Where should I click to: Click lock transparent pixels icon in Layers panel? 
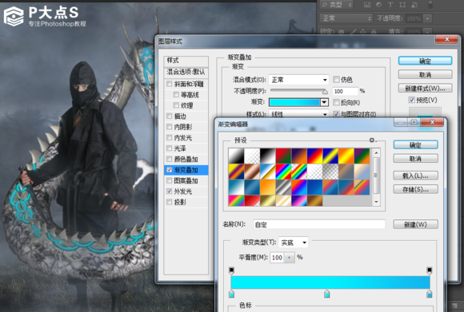tap(341, 31)
